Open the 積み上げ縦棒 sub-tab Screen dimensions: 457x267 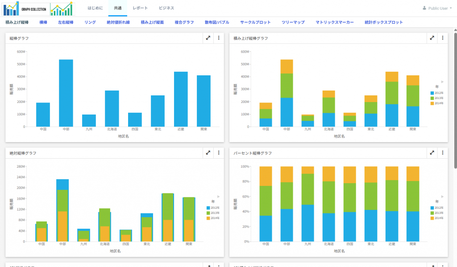17,22
